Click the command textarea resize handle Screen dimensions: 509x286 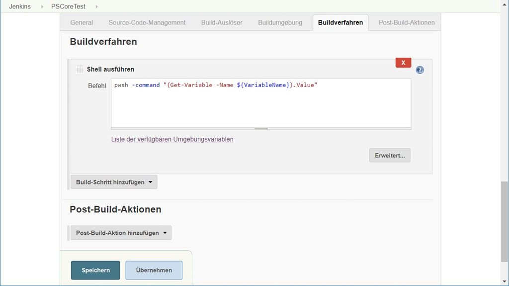(x=261, y=128)
